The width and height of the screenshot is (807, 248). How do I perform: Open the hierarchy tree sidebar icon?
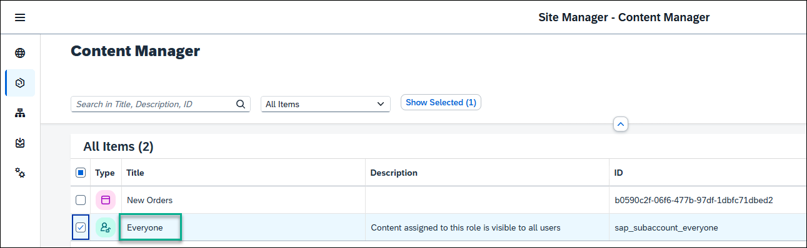(x=20, y=113)
